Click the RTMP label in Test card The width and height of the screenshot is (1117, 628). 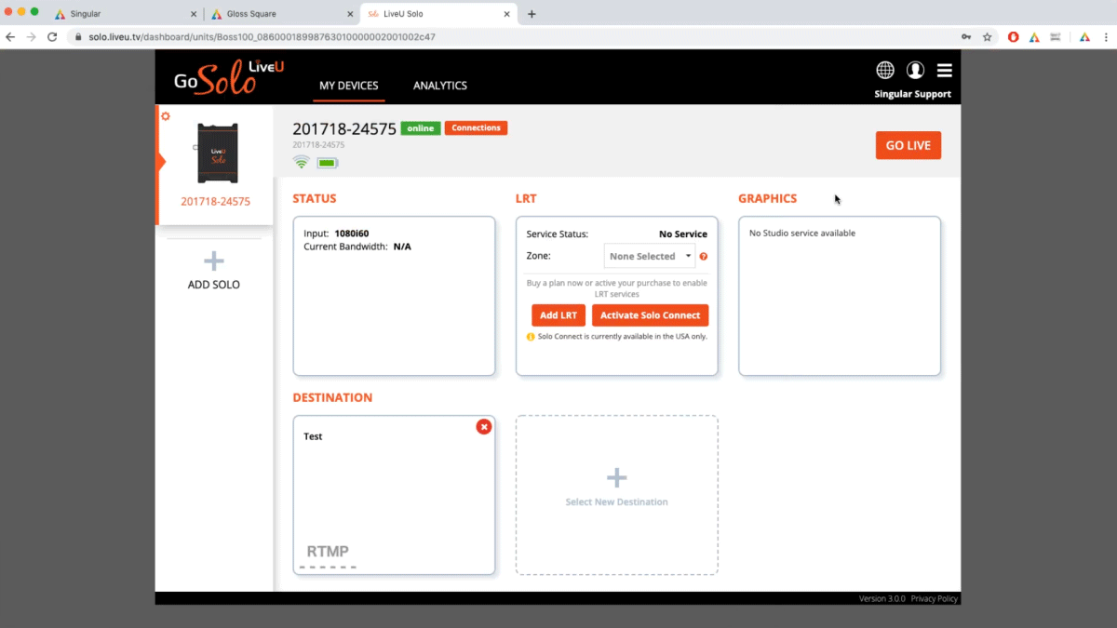point(328,552)
